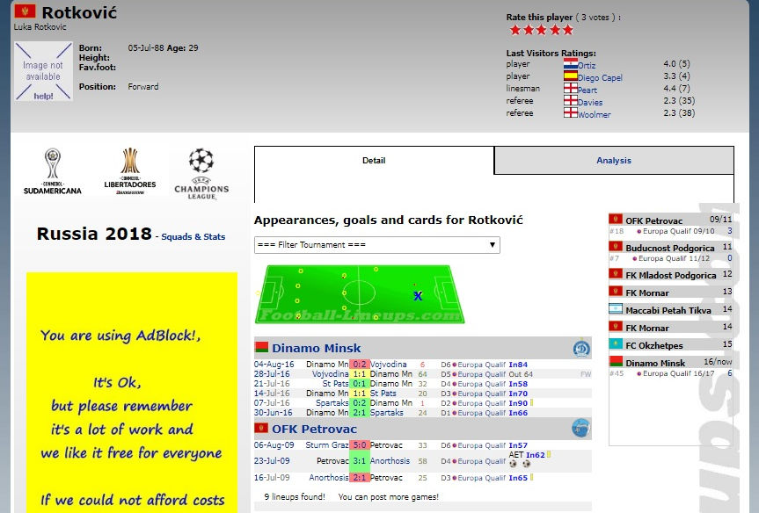Open Vojvodina team in 04-Aug-16 row
759x513 pixels.
tap(388, 365)
